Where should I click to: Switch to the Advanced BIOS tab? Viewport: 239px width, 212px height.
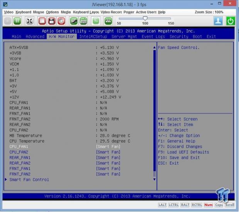pos(35,37)
